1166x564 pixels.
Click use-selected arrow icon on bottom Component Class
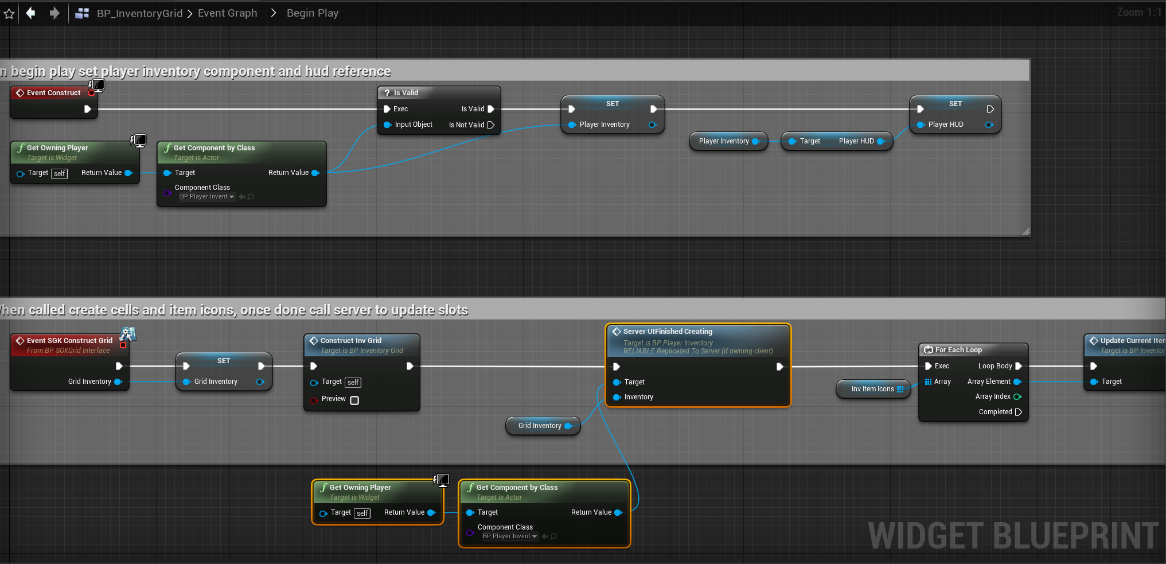tap(545, 536)
